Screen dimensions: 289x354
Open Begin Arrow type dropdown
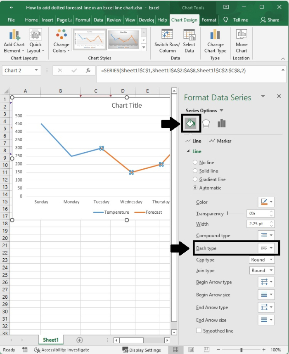click(x=266, y=282)
